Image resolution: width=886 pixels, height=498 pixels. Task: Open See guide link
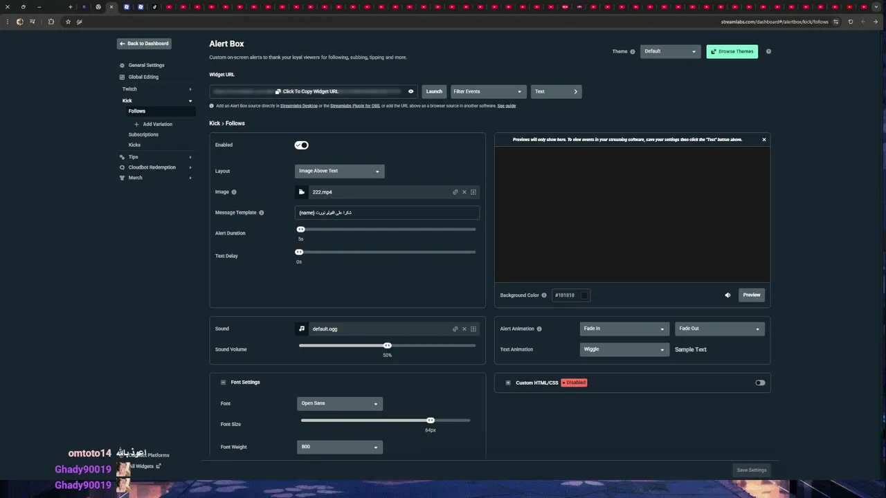pos(507,106)
